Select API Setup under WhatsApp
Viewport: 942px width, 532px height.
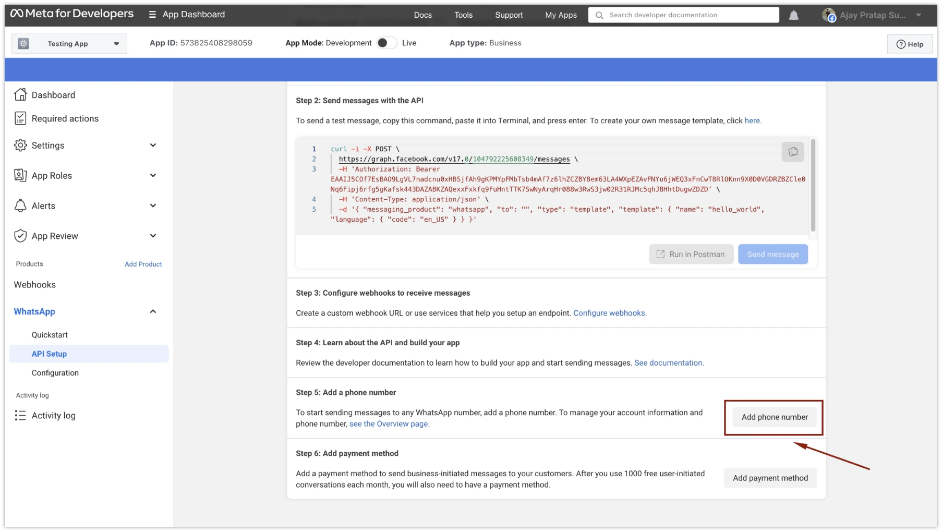coord(89,354)
